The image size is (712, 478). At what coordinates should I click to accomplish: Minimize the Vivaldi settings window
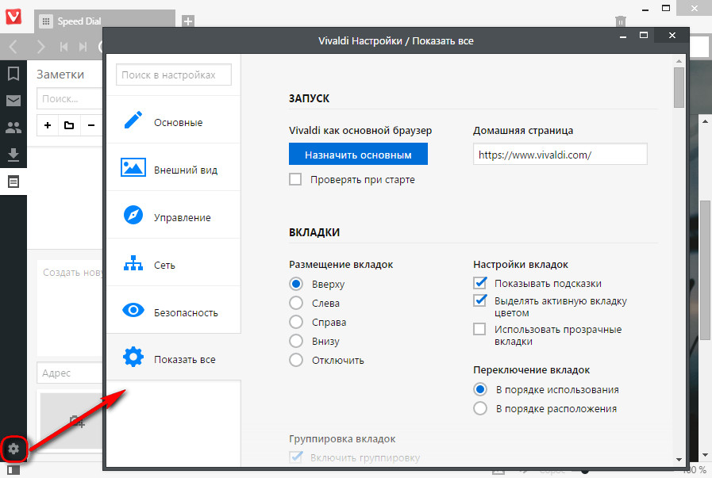tap(623, 36)
